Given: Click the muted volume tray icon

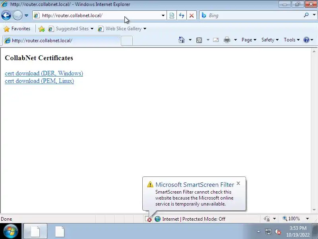Looking at the screenshot, I should coord(278,231).
